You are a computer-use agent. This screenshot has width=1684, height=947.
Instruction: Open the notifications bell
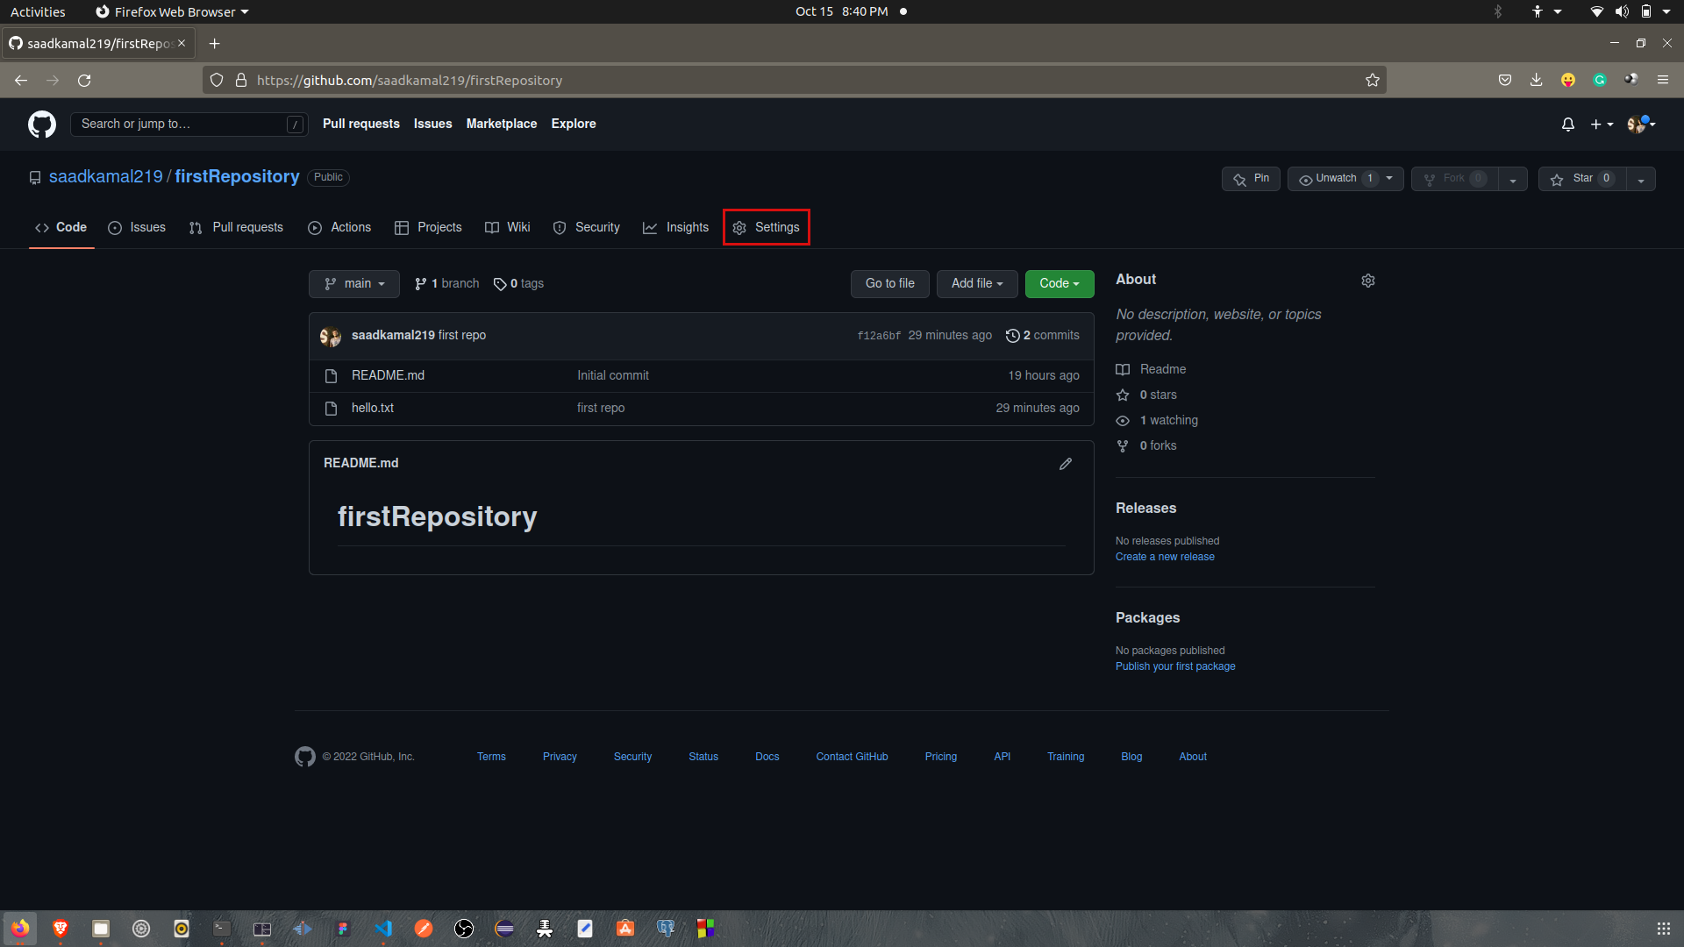pos(1567,125)
